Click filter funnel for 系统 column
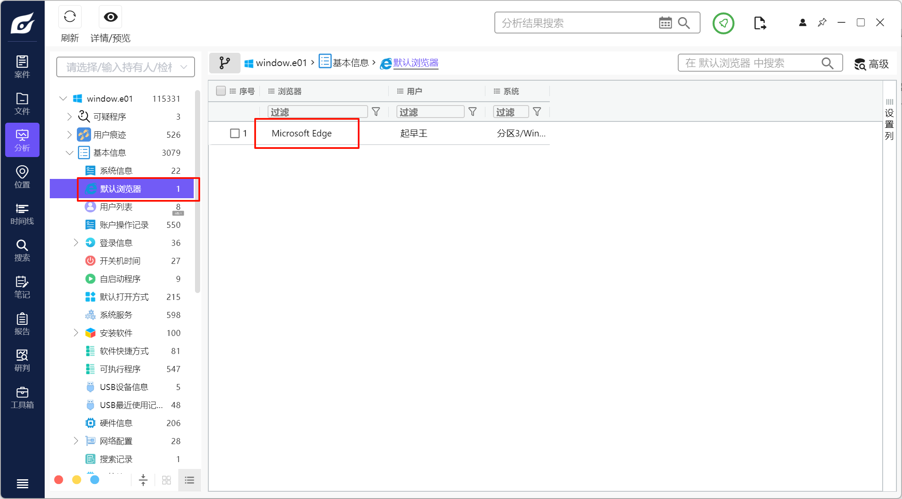 [537, 112]
